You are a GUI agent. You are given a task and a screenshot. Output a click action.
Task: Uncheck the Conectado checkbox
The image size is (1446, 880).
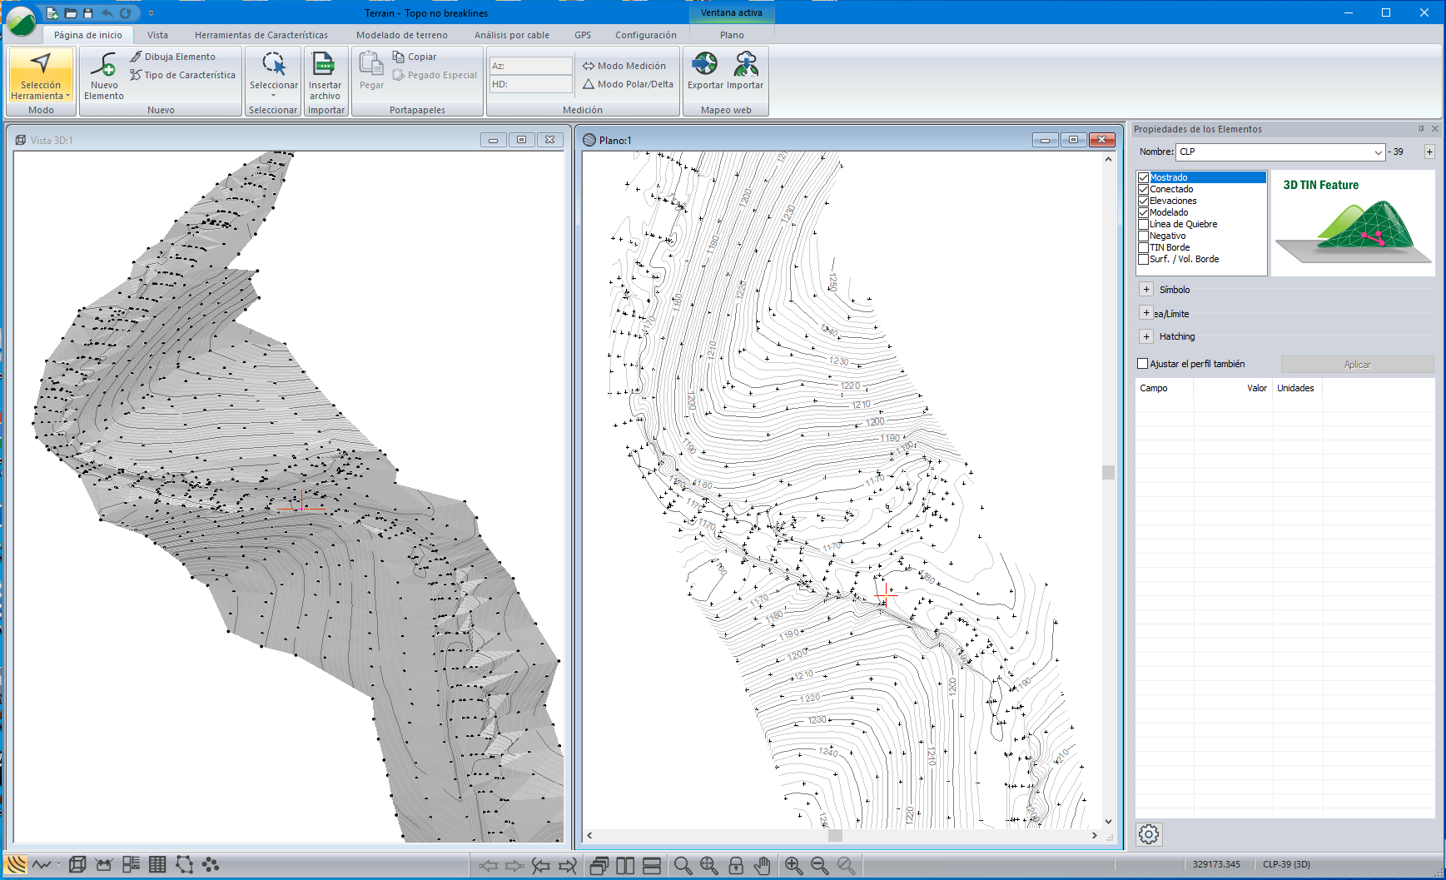[1144, 190]
